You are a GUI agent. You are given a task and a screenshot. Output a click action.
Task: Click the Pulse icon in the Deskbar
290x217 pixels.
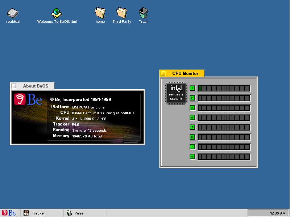pyautogui.click(x=69, y=213)
